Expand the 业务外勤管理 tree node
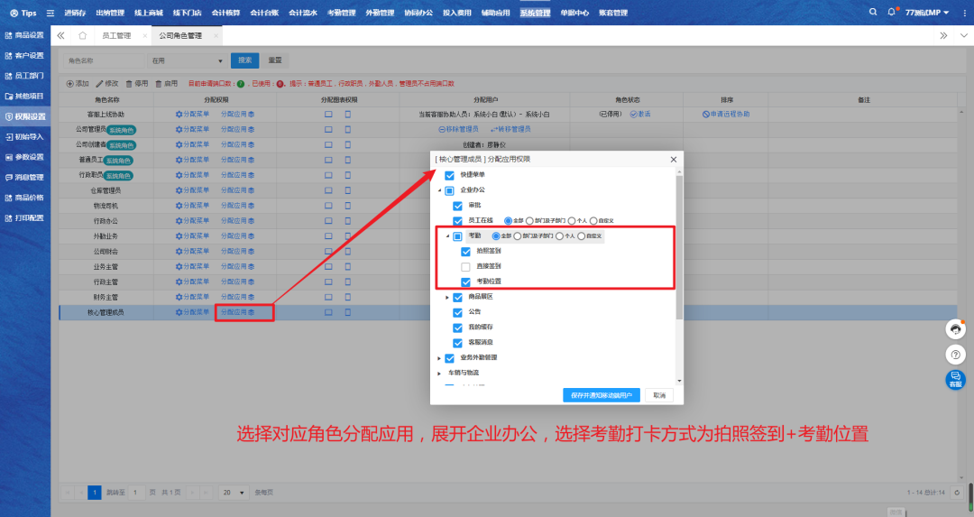Image resolution: width=974 pixels, height=517 pixels. [x=439, y=358]
